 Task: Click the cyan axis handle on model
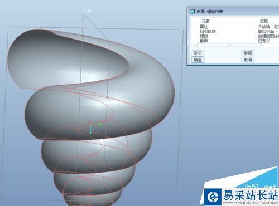click(90, 133)
